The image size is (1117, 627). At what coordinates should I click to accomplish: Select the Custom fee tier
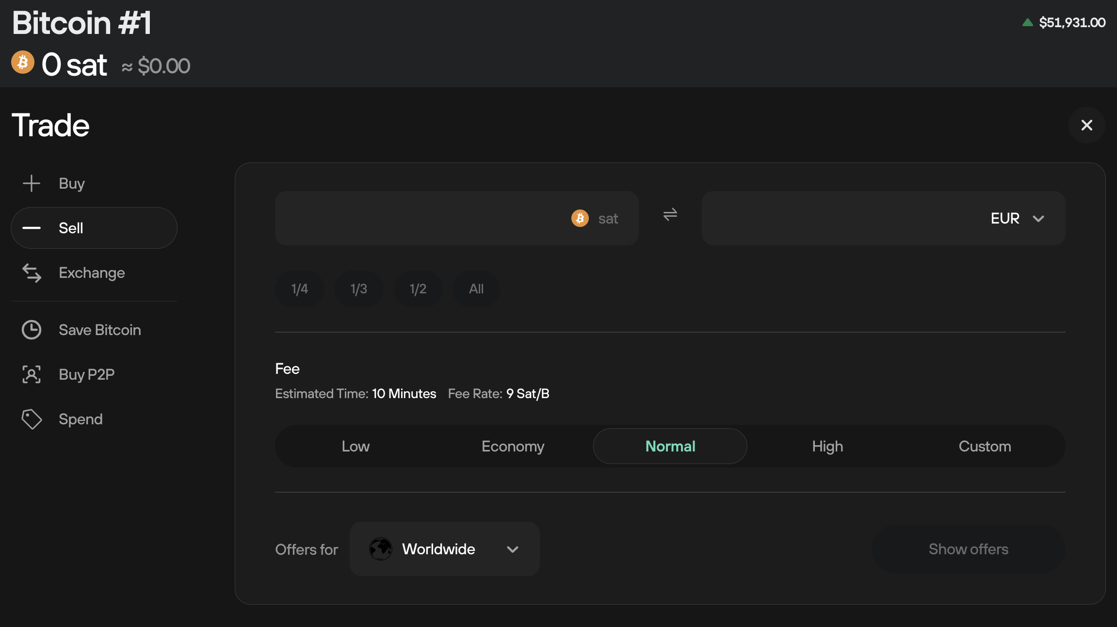(984, 446)
